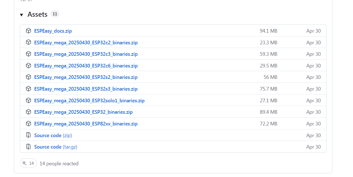Click the package icon beside ESP32c2 binaries
The height and width of the screenshot is (177, 353).
tap(28, 42)
